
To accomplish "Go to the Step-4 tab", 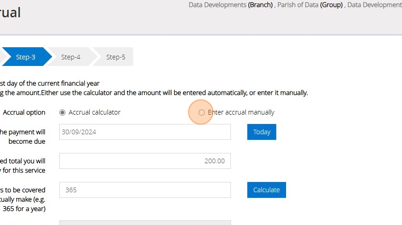I will tap(71, 57).
